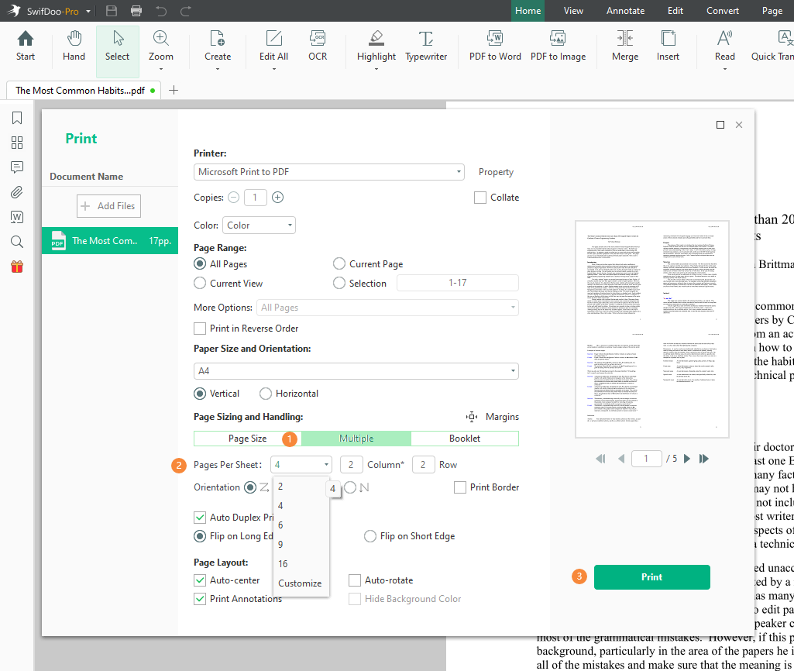
Task: Click the green Print button
Action: tap(651, 576)
